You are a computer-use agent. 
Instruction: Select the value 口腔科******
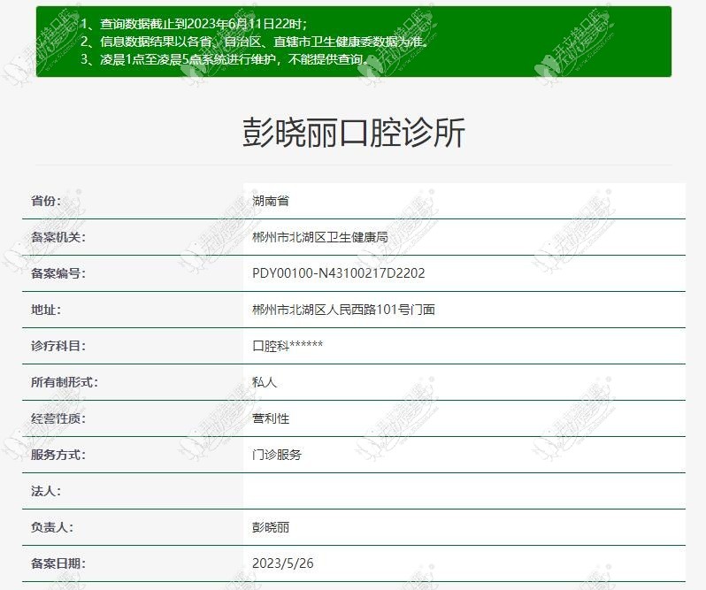click(288, 346)
